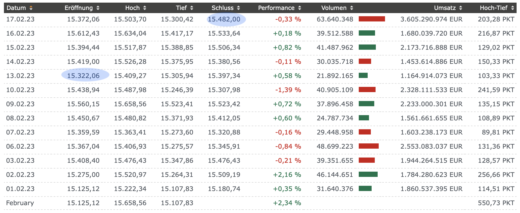Image resolution: width=520 pixels, height=213 pixels.
Task: Sort by Schluss using its arrow icon
Action: (238, 8)
